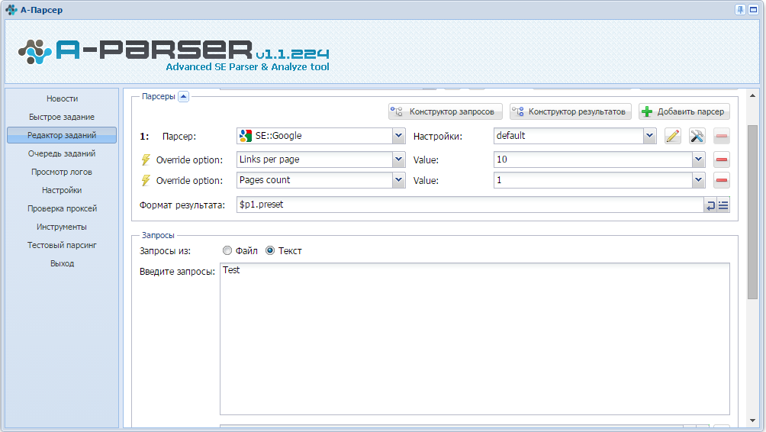This screenshot has height=432, width=766.
Task: Click hammer and wrench options icon
Action: click(x=697, y=136)
